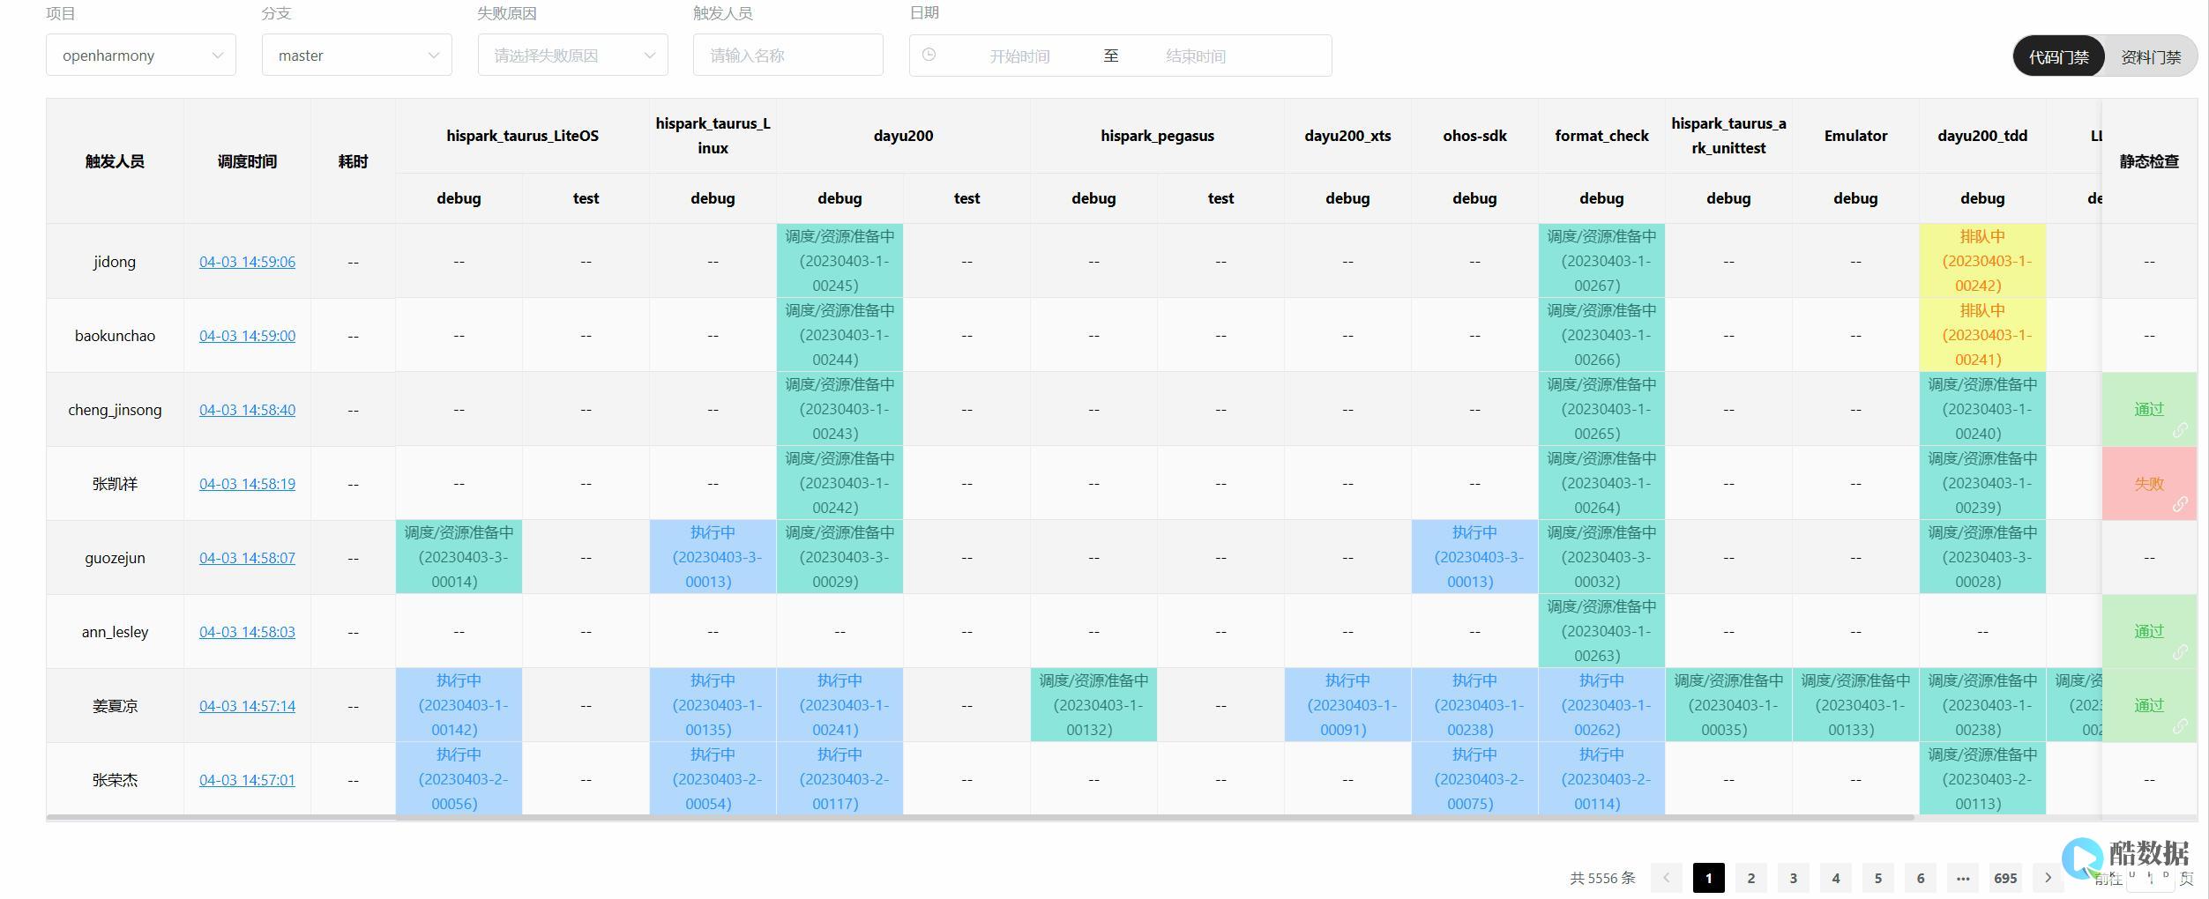Click 张凯祥 失败 static check status
Image resolution: width=2209 pixels, height=899 pixels.
click(2149, 484)
